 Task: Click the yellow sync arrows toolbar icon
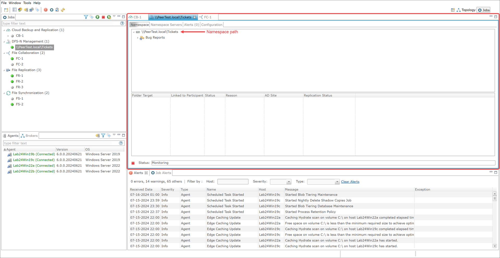point(63,10)
